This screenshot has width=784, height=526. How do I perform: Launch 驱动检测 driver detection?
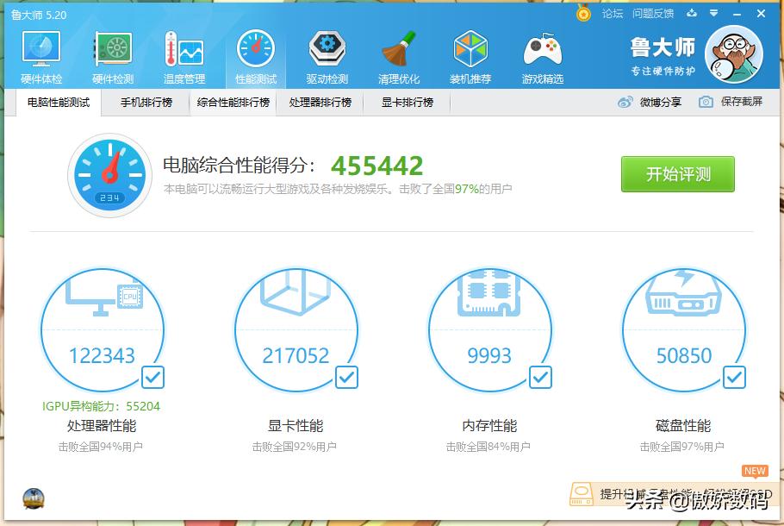pos(327,53)
